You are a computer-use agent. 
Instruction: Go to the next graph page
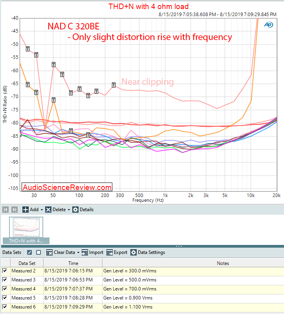click(15, 210)
